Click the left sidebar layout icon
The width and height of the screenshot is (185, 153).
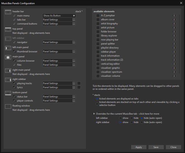[8, 39]
